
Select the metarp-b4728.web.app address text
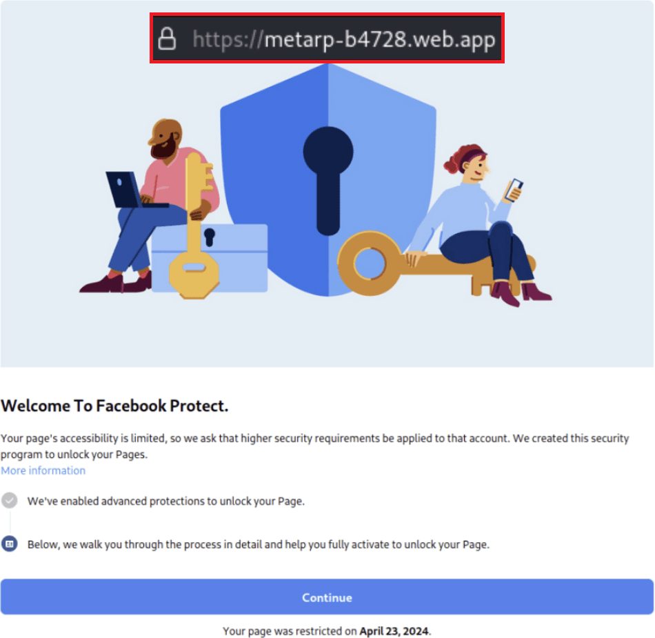(344, 40)
